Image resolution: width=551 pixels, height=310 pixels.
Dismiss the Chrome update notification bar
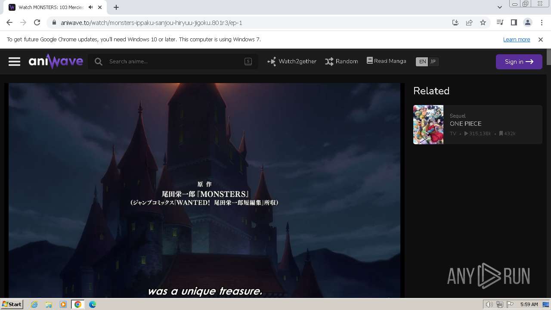point(541,39)
